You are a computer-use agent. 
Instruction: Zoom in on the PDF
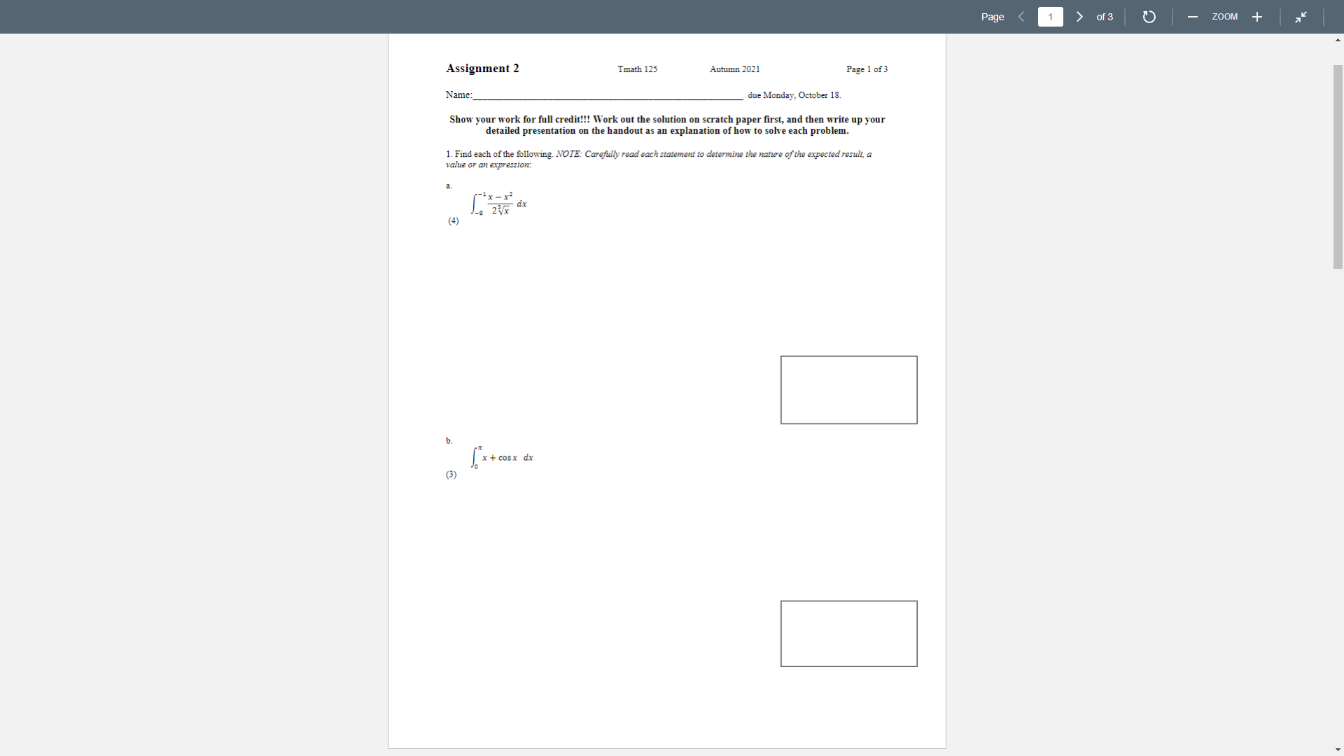[x=1257, y=16]
